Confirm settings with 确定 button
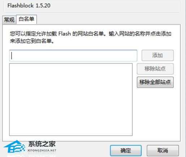The height and width of the screenshot is (157, 186). pyautogui.click(x=126, y=151)
